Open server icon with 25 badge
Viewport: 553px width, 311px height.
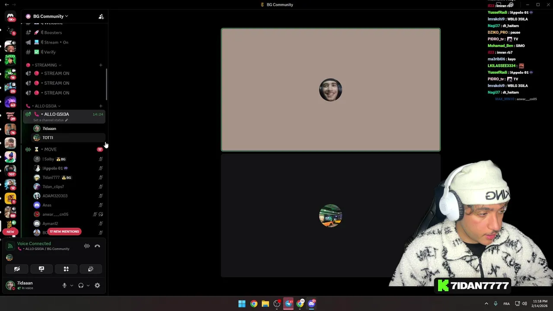click(x=10, y=87)
